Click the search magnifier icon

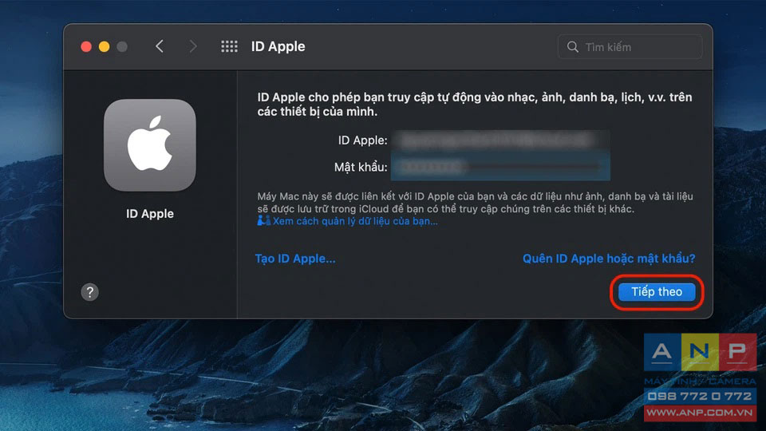click(573, 47)
